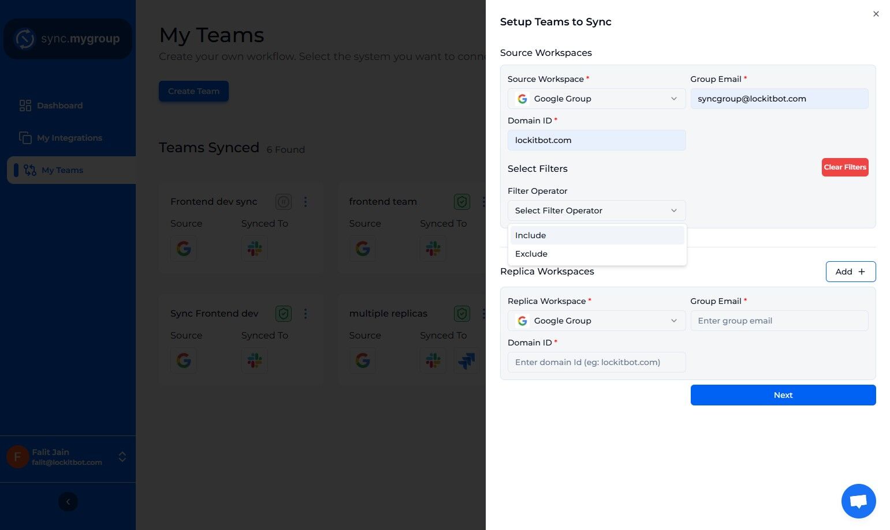Expand the Replica Workspace Google Group dropdown
This screenshot has height=530, width=890.
click(597, 321)
